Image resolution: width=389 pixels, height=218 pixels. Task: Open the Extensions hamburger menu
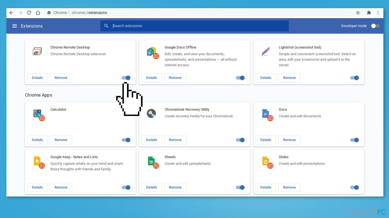click(15, 26)
